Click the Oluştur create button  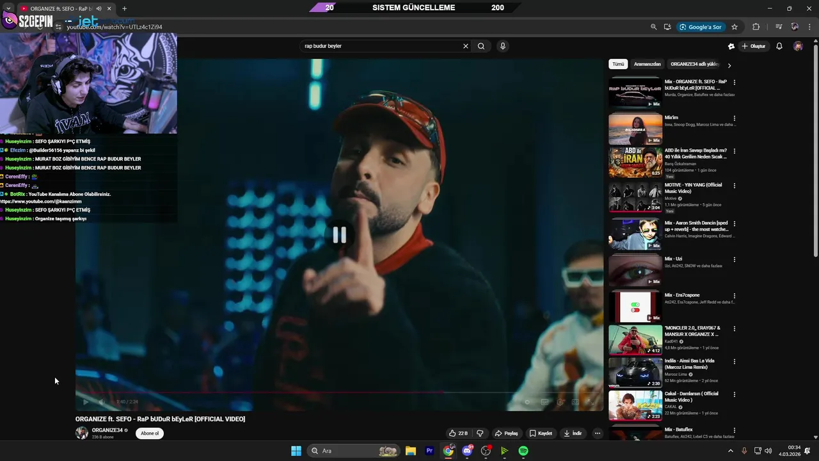pos(754,46)
